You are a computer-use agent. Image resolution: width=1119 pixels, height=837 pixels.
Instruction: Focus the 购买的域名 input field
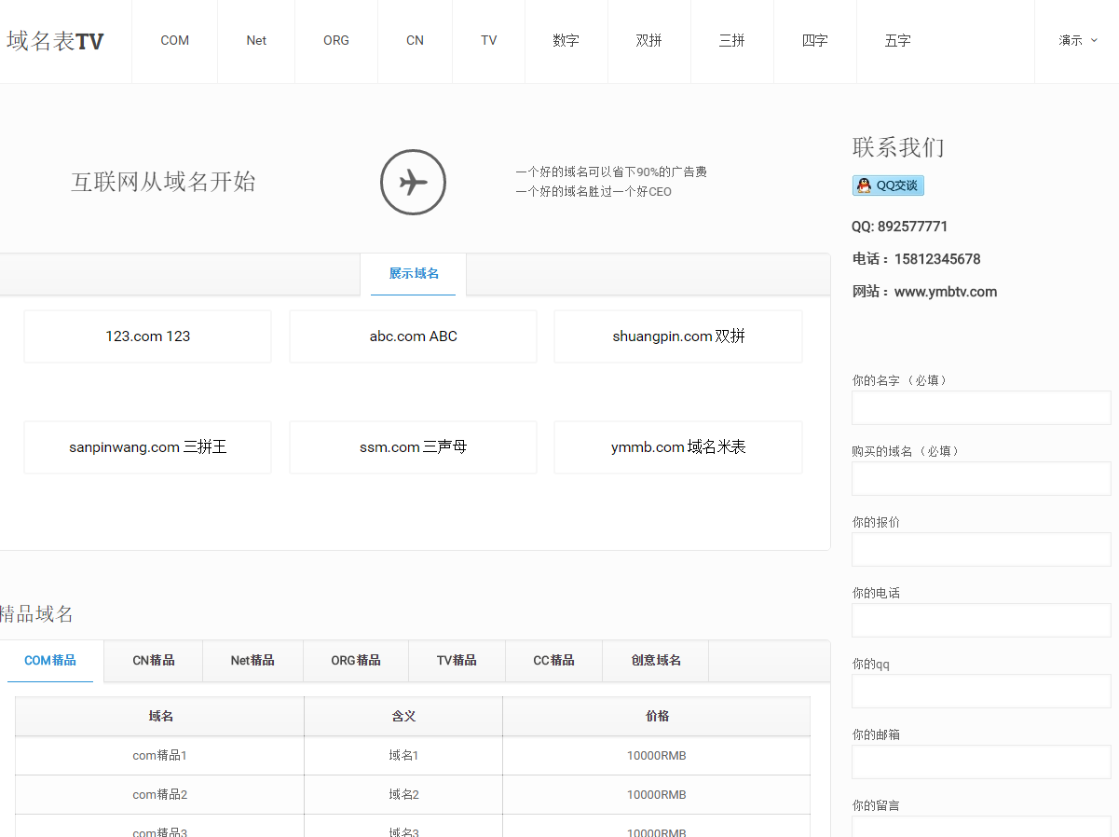point(981,479)
